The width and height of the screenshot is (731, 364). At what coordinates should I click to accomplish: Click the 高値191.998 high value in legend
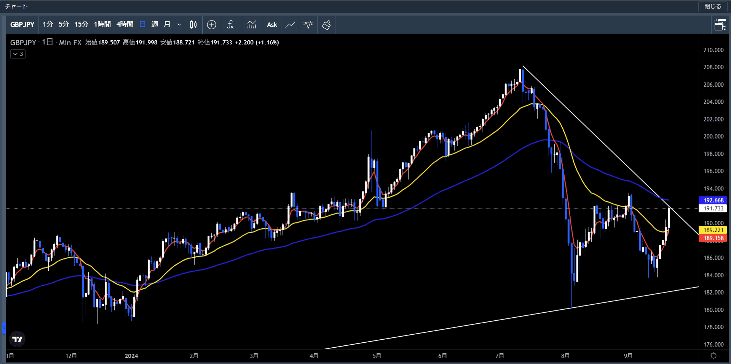[x=140, y=43]
